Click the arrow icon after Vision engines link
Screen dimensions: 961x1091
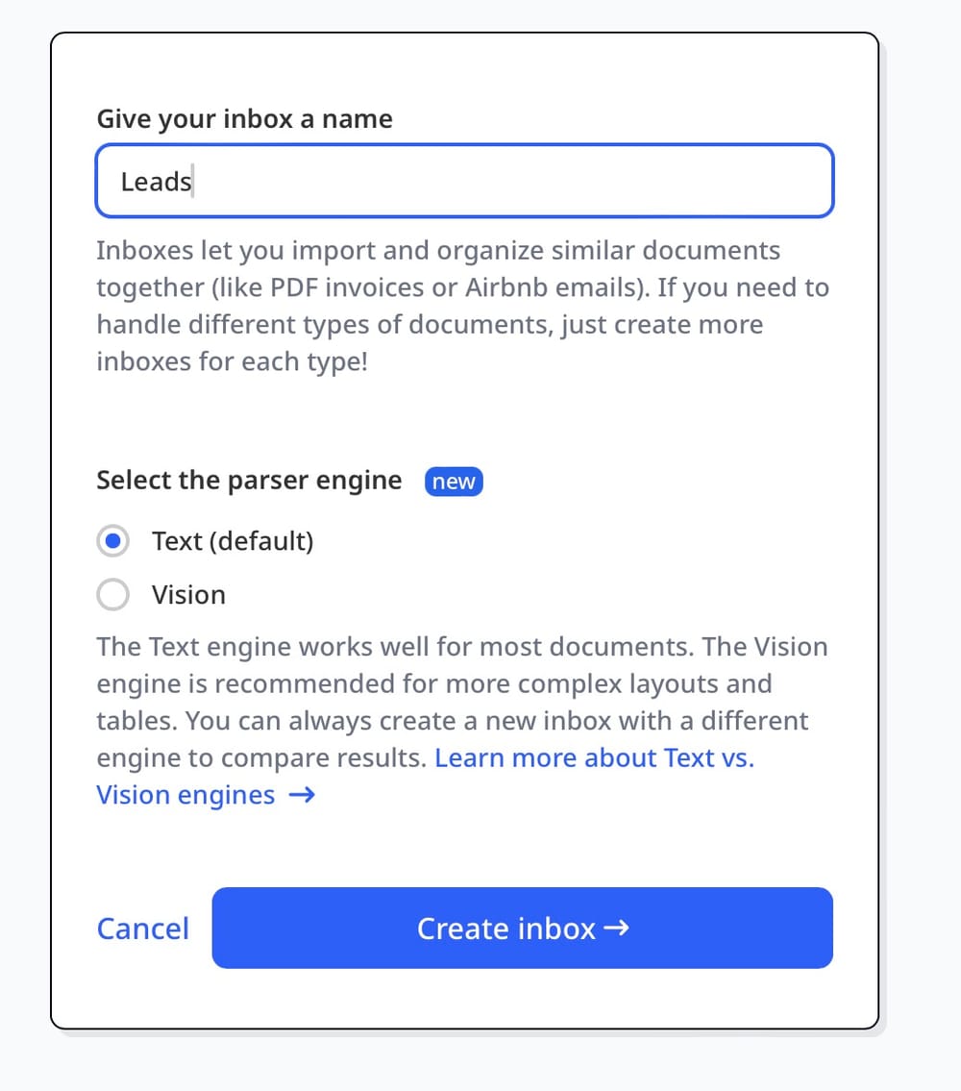coord(302,795)
